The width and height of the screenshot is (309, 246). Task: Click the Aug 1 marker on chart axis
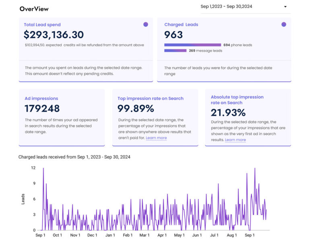click(232, 235)
